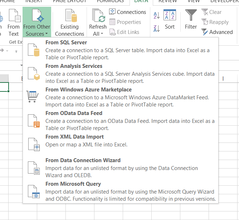
Task: Open the Sort dialog button
Action: 170,20
